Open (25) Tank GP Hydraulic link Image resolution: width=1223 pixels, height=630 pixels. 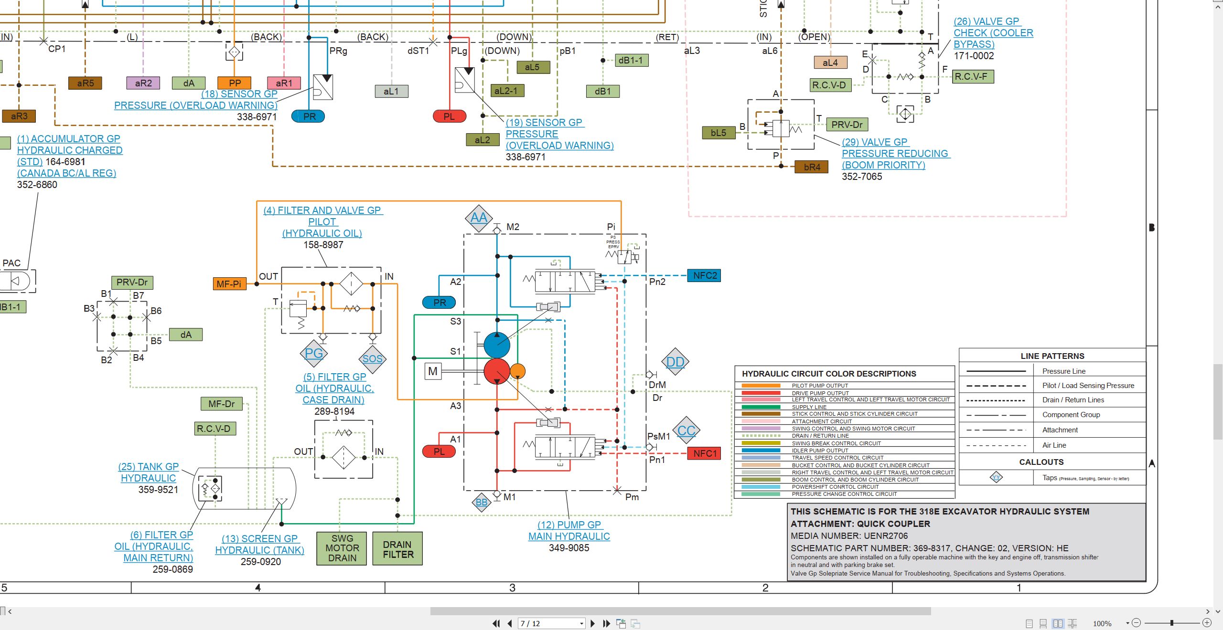149,472
